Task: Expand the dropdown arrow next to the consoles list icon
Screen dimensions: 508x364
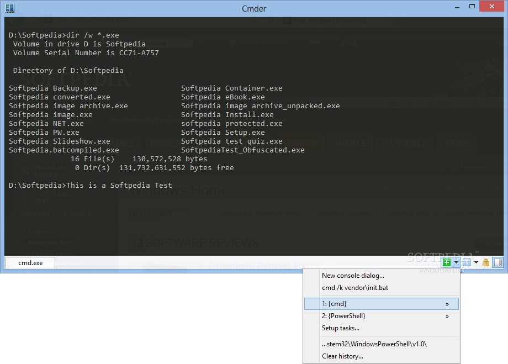Action: (476, 262)
